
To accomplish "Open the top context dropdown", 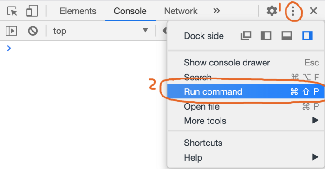I will pyautogui.click(x=100, y=31).
